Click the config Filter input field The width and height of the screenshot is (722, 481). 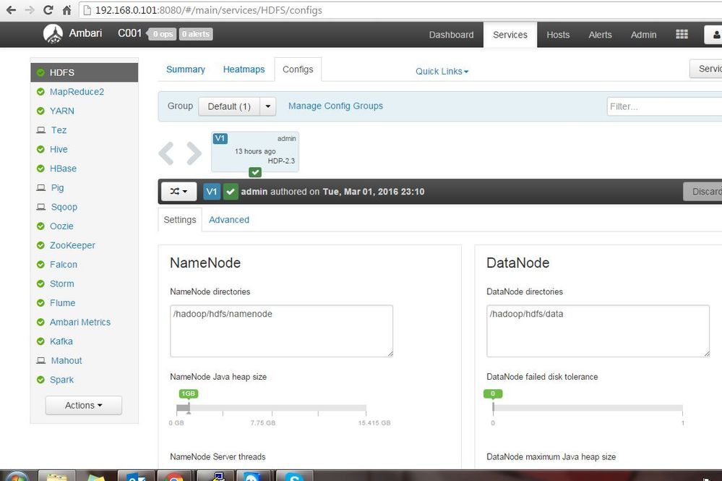(664, 106)
